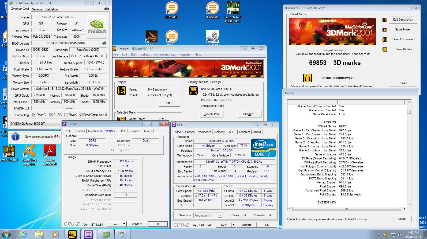
Task: Click the Edit... button in the Project group
Action: tap(169, 103)
